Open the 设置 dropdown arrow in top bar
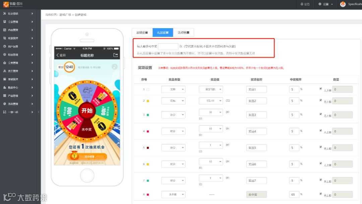This screenshot has width=362, height=204. (332, 4)
